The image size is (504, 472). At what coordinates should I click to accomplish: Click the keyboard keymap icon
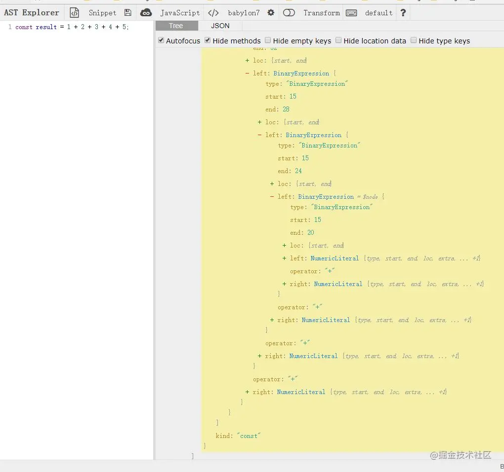pyautogui.click(x=351, y=13)
